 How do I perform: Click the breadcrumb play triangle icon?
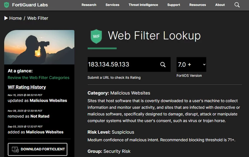6,18
